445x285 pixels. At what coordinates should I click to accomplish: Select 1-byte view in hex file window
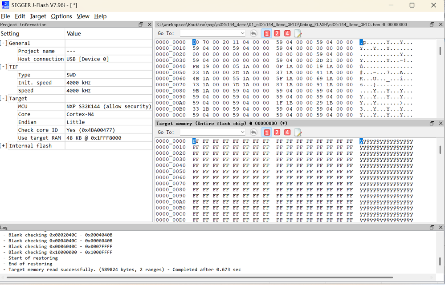pyautogui.click(x=267, y=33)
